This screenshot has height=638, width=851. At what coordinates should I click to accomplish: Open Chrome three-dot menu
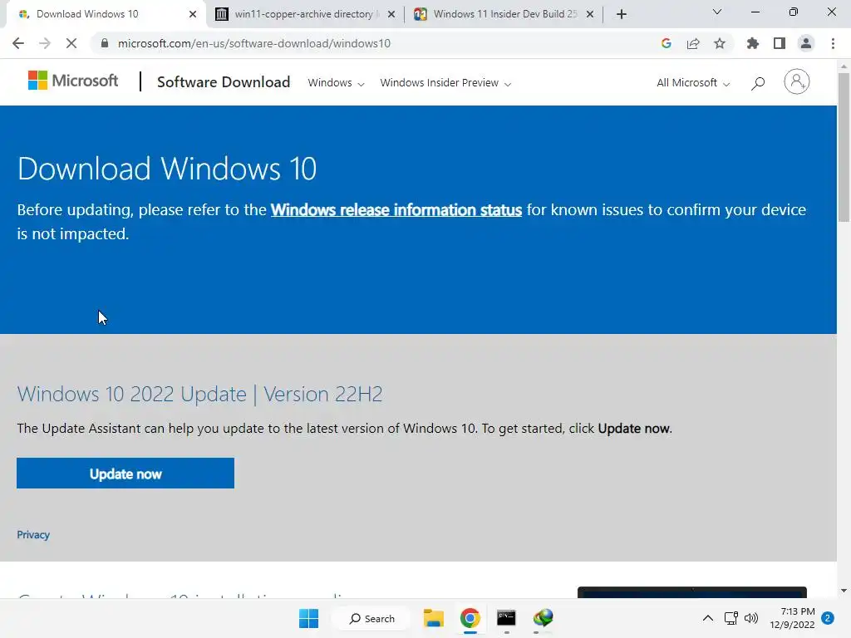tap(833, 43)
